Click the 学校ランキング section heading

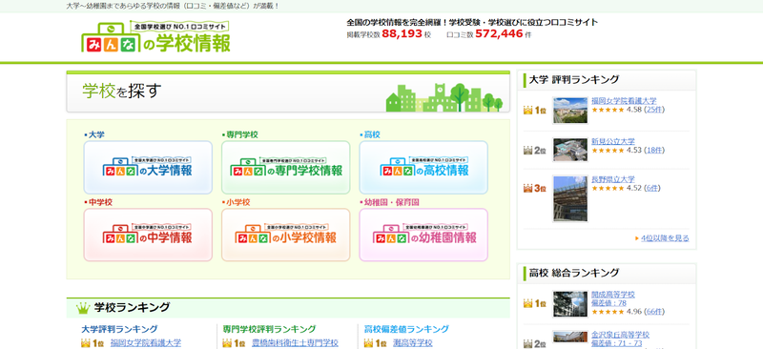click(x=132, y=307)
